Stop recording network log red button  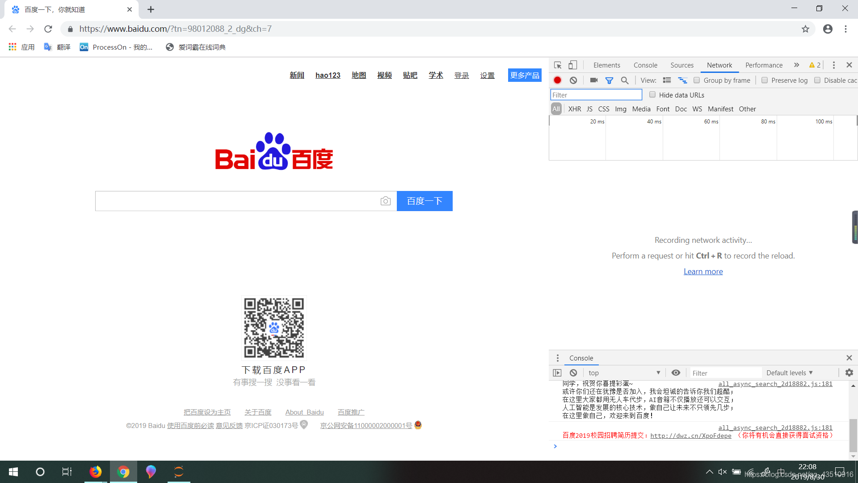[x=557, y=80]
